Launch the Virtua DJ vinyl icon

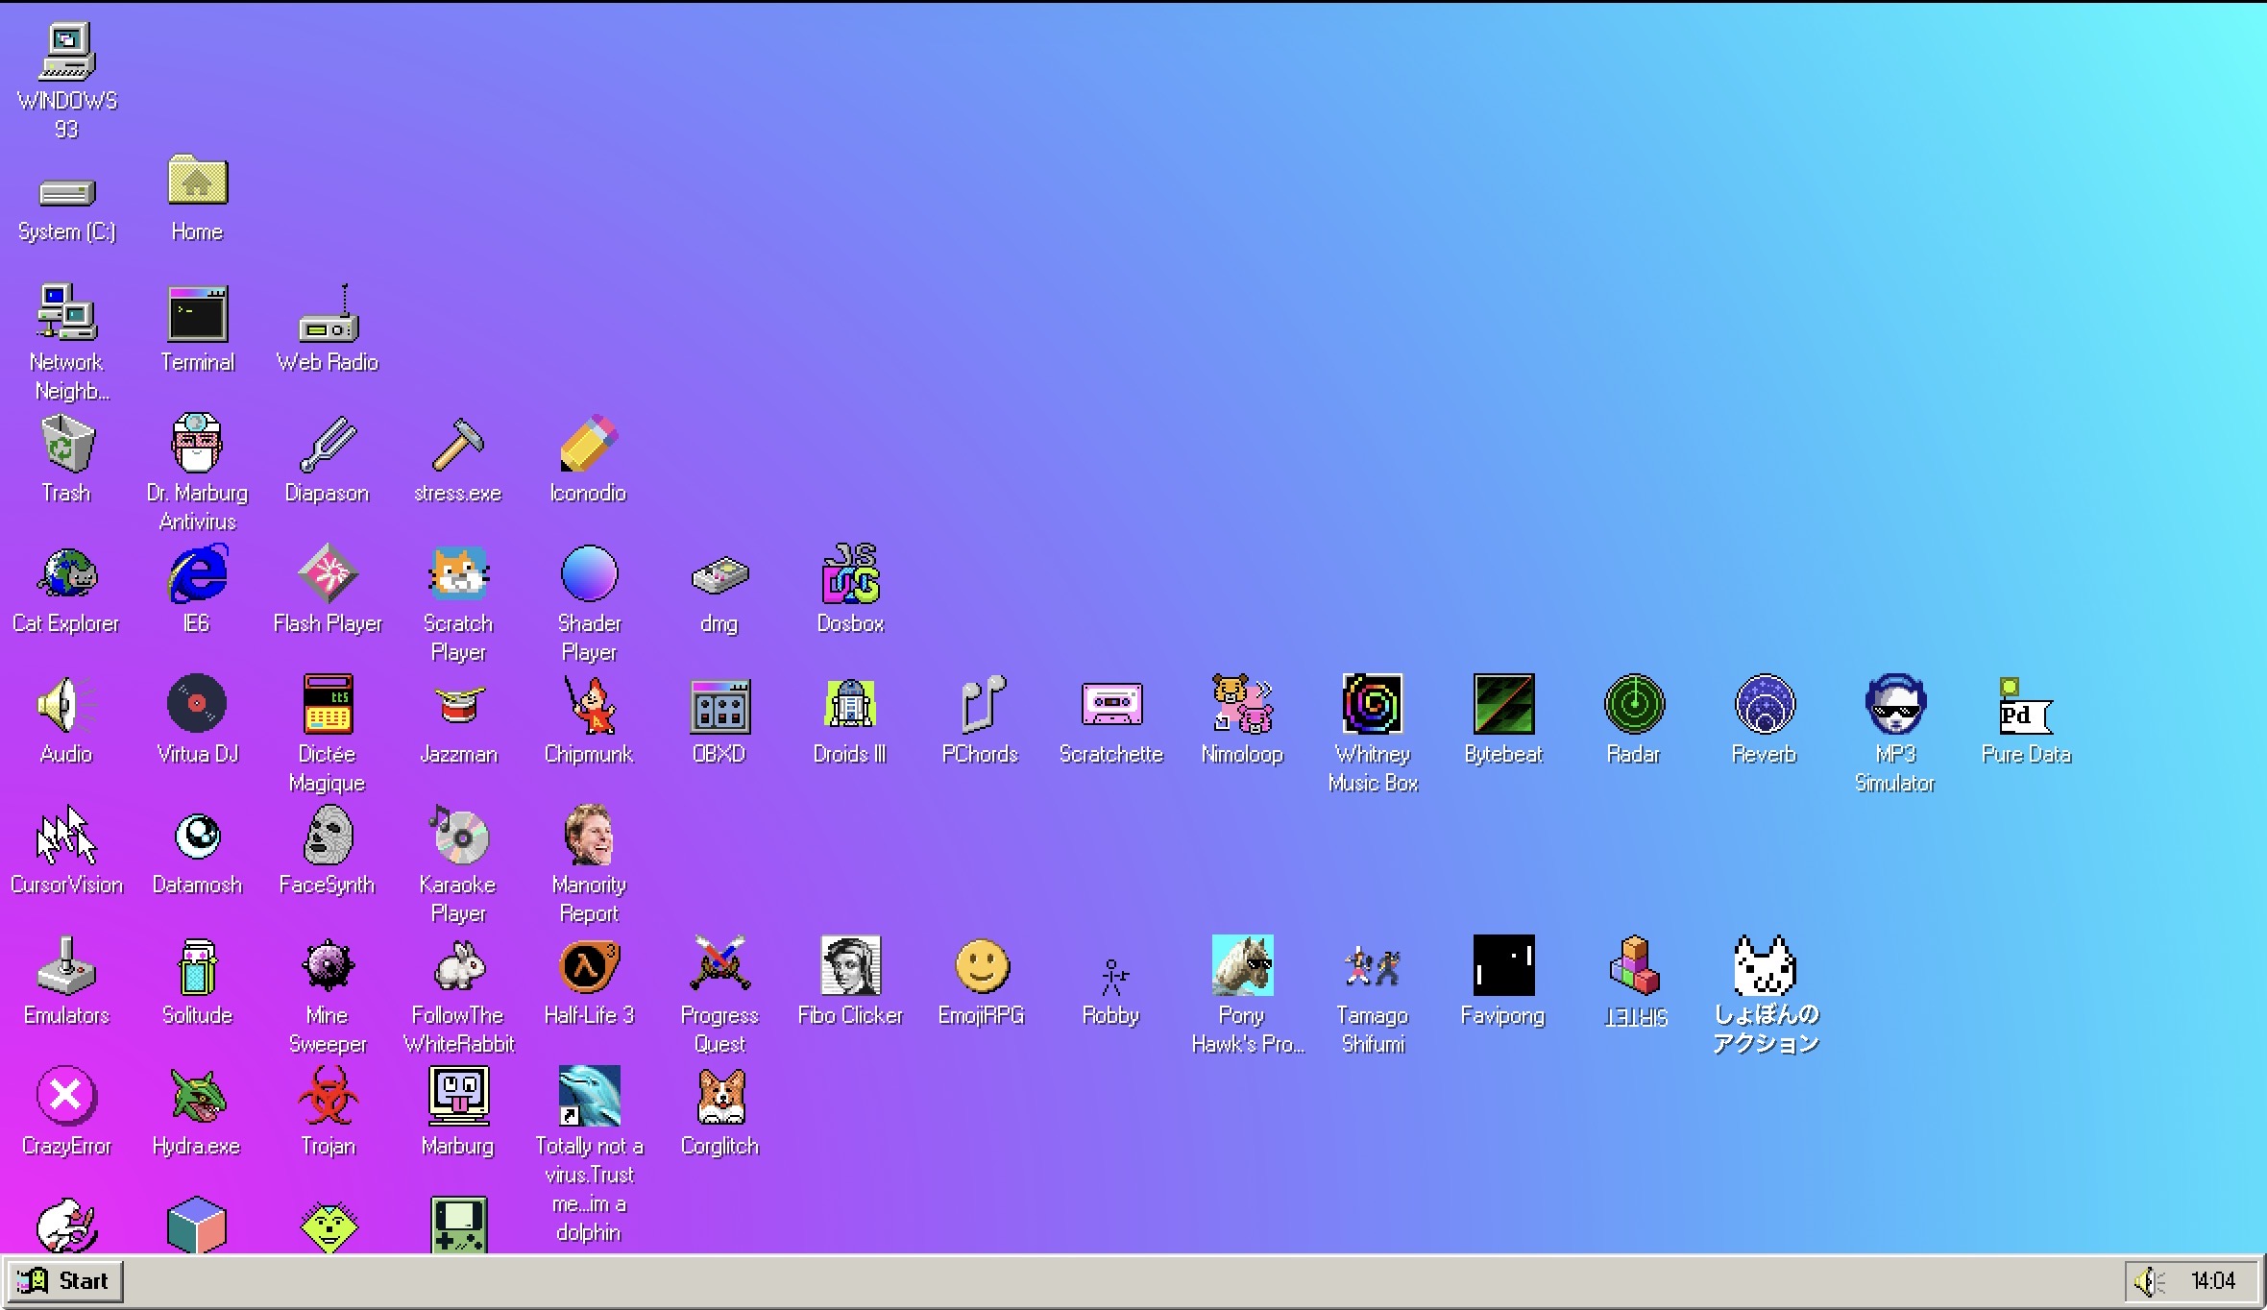tap(197, 704)
